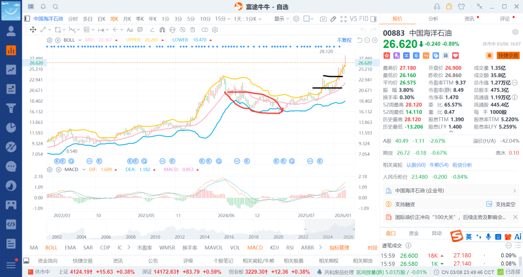Screen dimensions: 523x277
Task: Open the funnel stock screener sidebar icon
Action: coord(11,108)
